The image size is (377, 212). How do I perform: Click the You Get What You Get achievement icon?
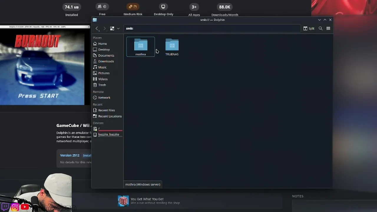(x=123, y=201)
